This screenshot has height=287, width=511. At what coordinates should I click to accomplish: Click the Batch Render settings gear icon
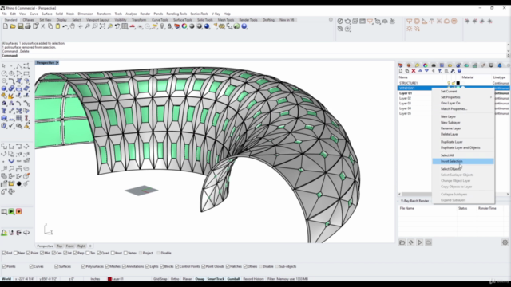click(x=505, y=242)
